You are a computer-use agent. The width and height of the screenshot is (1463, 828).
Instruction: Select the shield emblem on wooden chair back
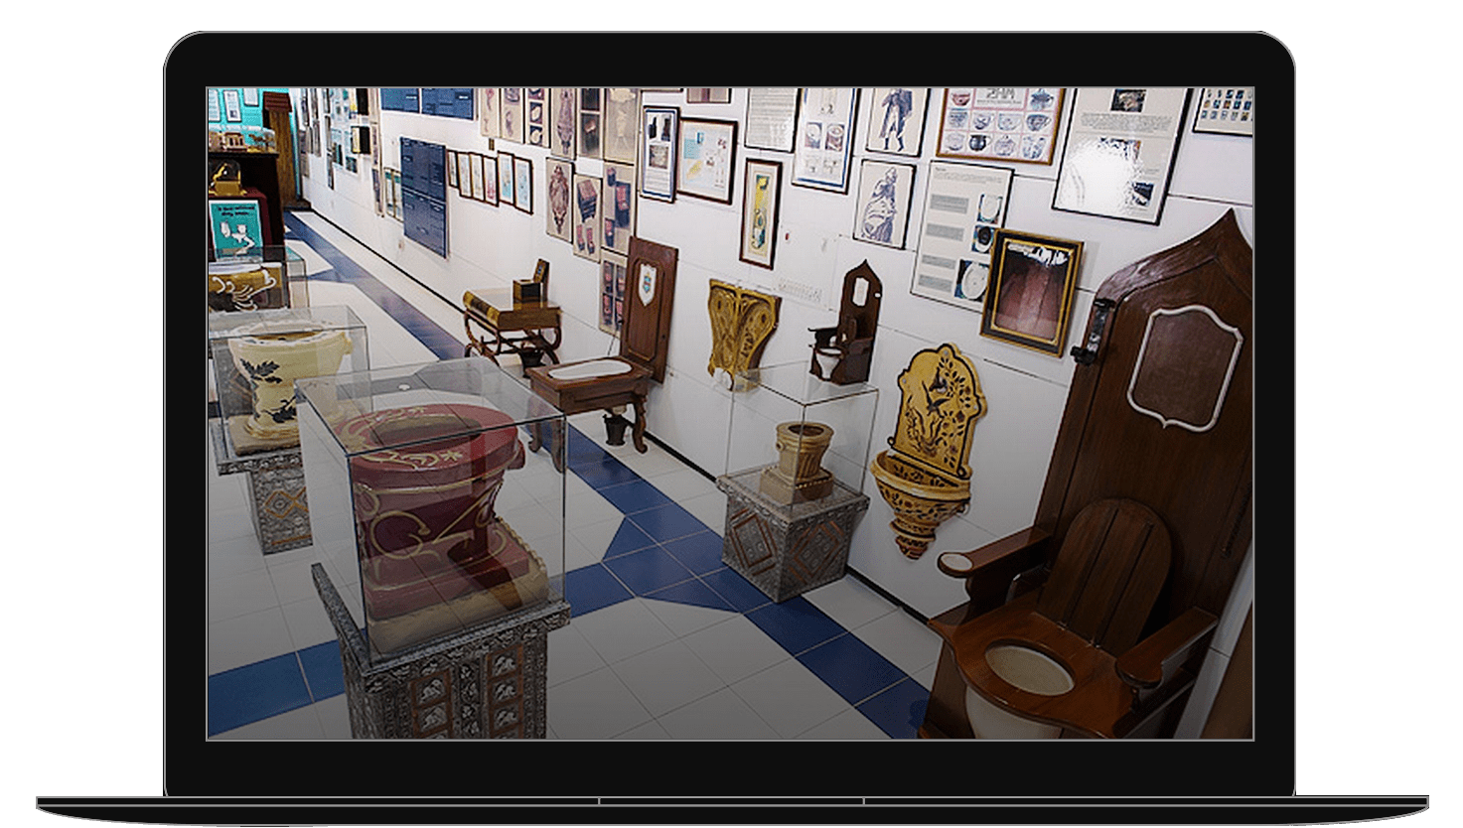pos(647,283)
